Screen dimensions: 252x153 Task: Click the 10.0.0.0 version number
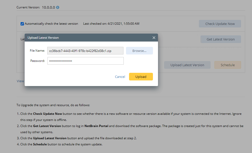(x=48, y=7)
